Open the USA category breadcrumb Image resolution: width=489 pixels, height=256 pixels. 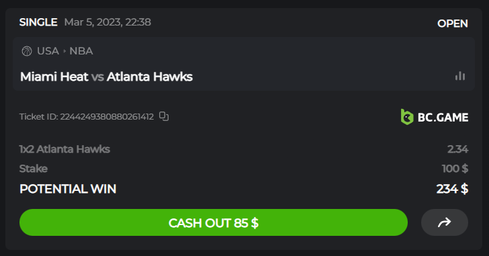[48, 51]
